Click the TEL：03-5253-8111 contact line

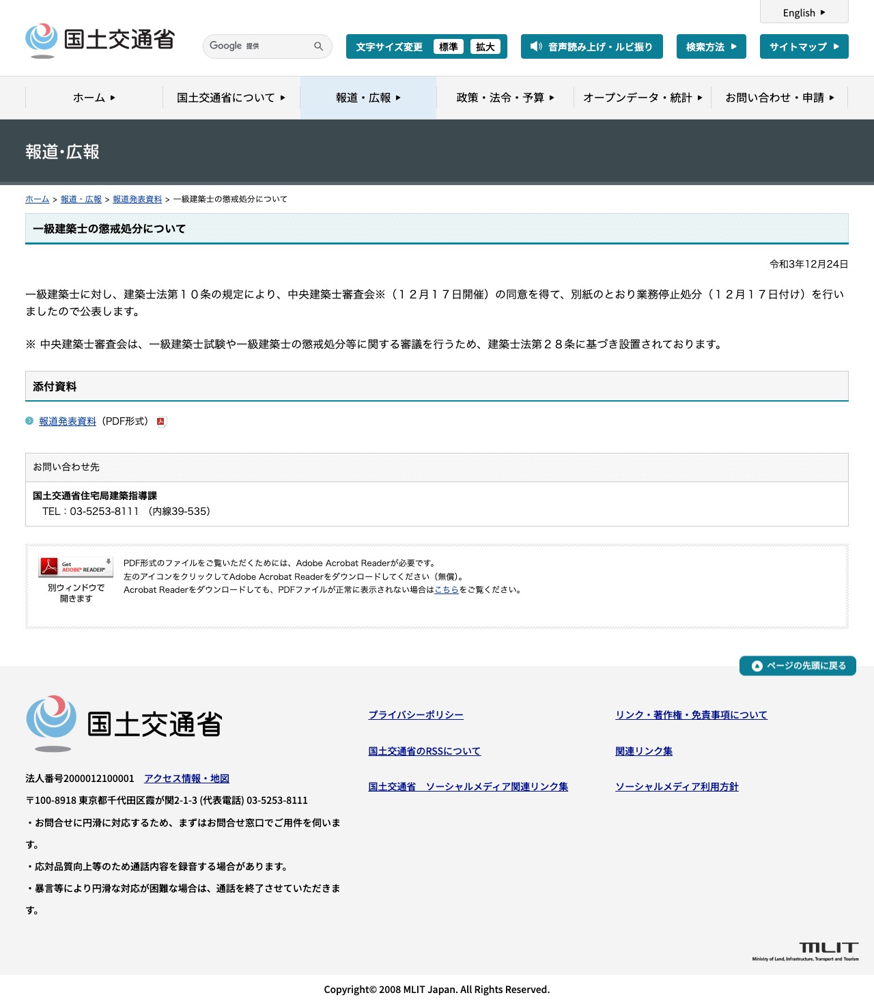pyautogui.click(x=126, y=512)
